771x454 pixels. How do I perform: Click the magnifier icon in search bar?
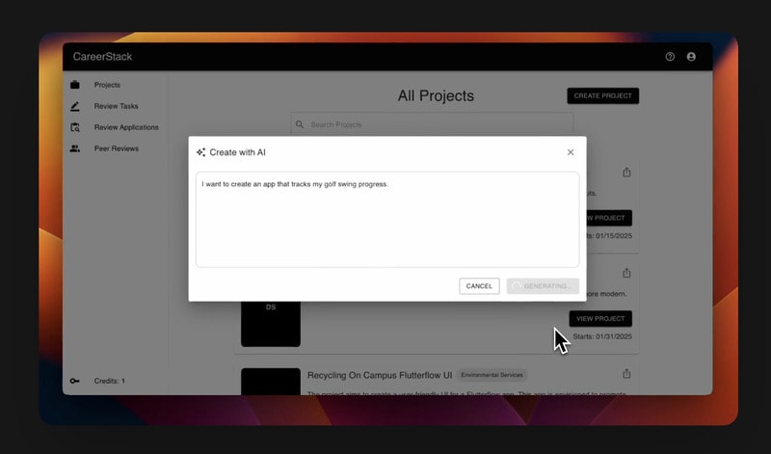[x=300, y=124]
